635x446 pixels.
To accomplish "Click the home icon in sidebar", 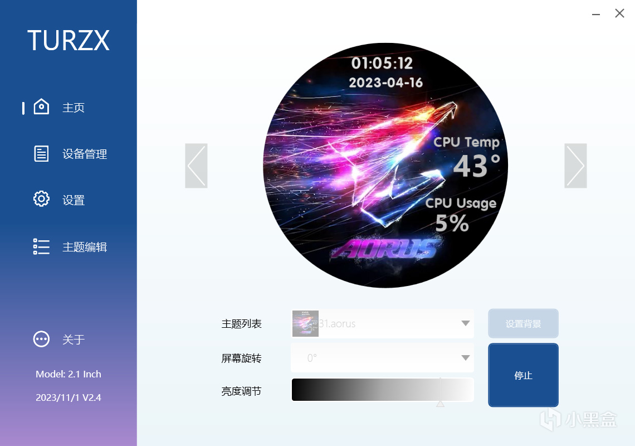I will [x=41, y=106].
